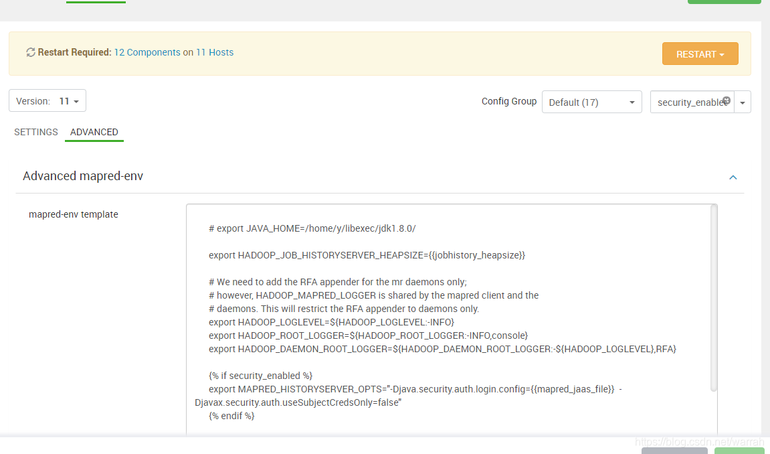770x454 pixels.
Task: Click inside the mapred-env template text area
Action: [448, 319]
